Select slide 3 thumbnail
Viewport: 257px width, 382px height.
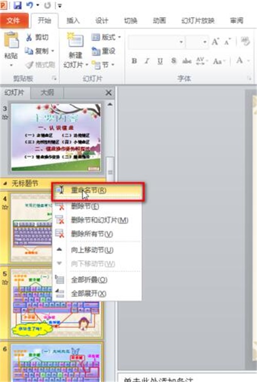(56, 137)
